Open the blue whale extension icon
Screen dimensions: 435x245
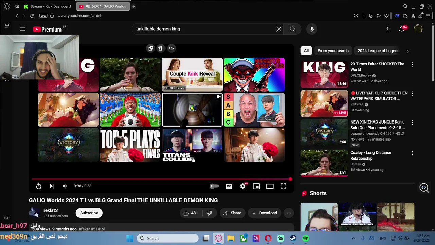coord(397,16)
